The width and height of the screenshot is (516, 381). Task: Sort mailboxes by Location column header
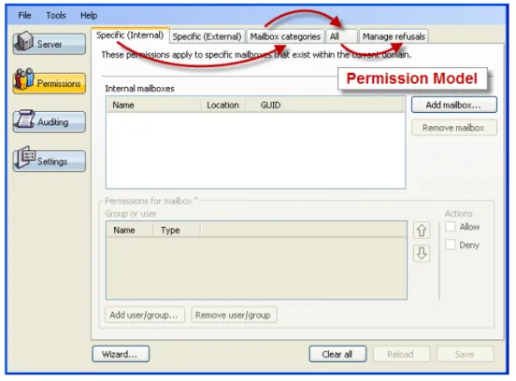click(x=223, y=106)
